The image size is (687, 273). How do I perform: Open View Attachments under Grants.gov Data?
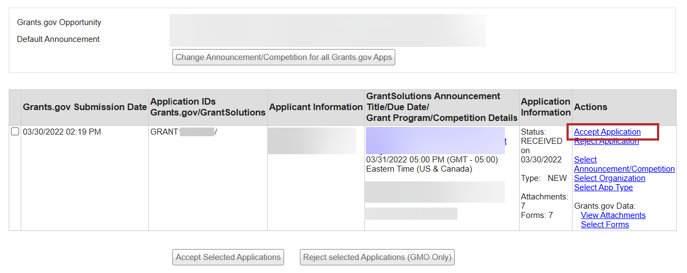coord(613,215)
